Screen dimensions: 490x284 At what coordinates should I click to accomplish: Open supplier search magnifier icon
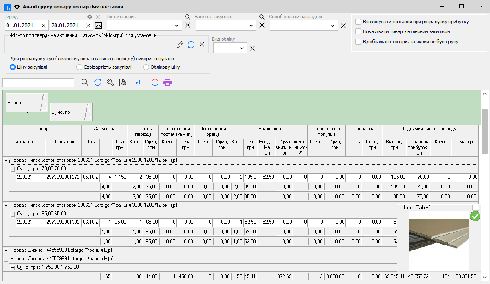(187, 17)
